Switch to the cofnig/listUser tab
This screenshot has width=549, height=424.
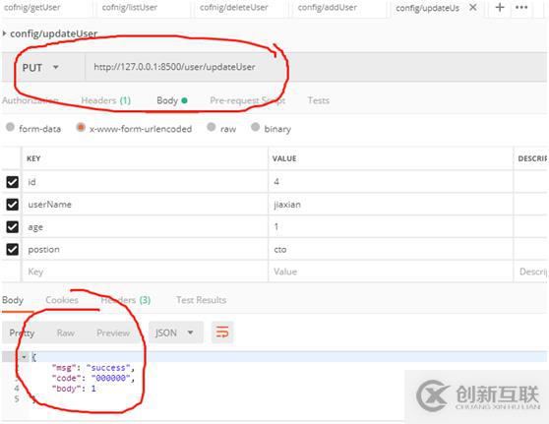pyautogui.click(x=130, y=7)
